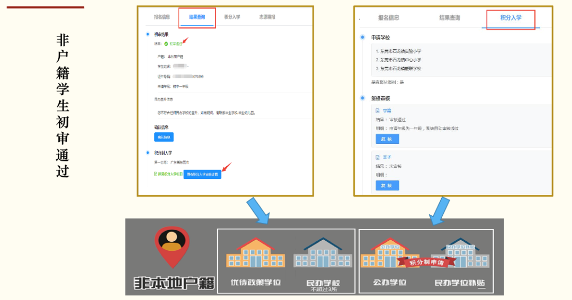This screenshot has width=572, height=300.
Task: Select 志愿填报 tab in left panel
Action: tap(263, 17)
